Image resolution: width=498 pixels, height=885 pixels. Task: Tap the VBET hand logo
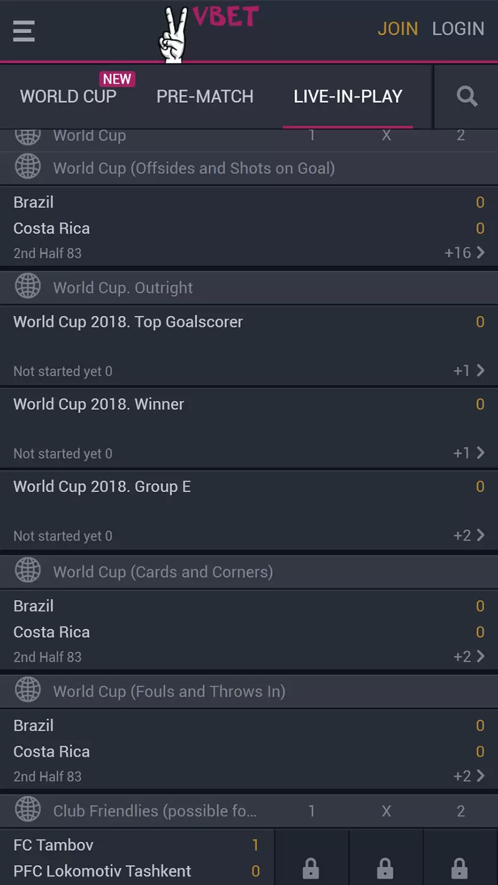point(173,34)
